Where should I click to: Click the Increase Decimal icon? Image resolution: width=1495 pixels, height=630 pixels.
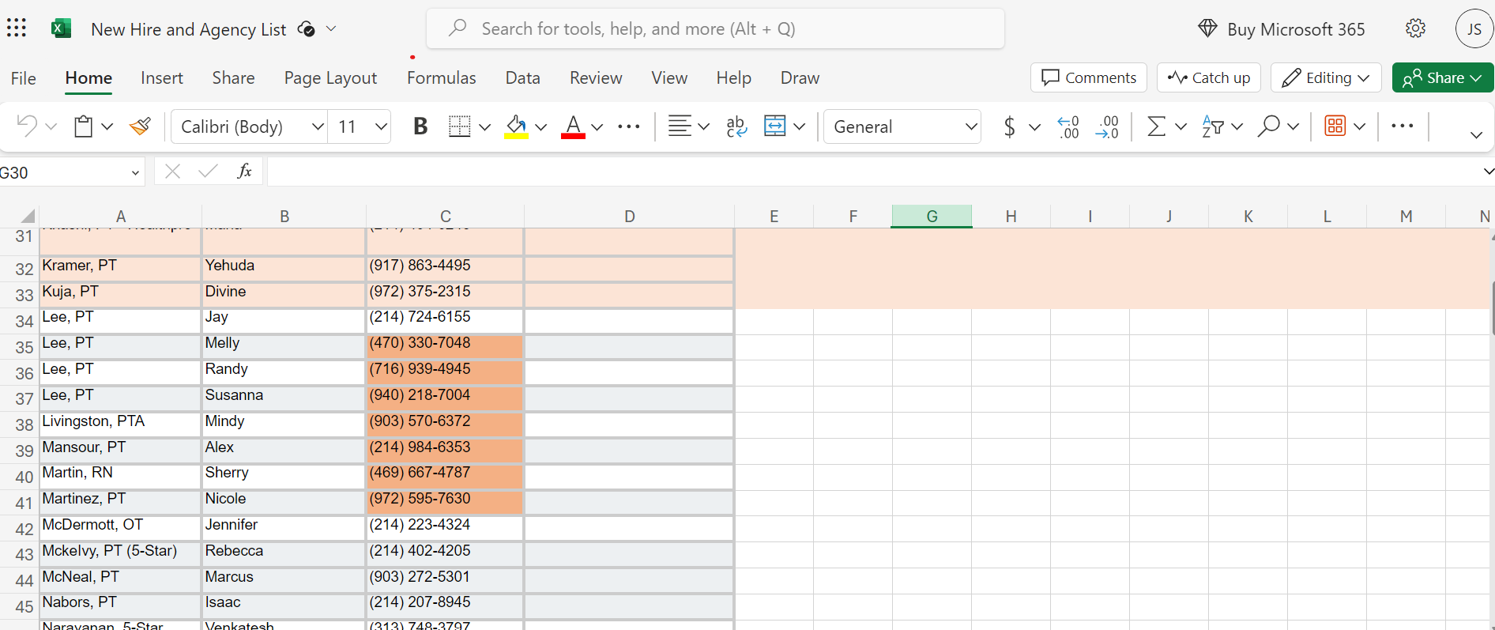tap(1068, 126)
